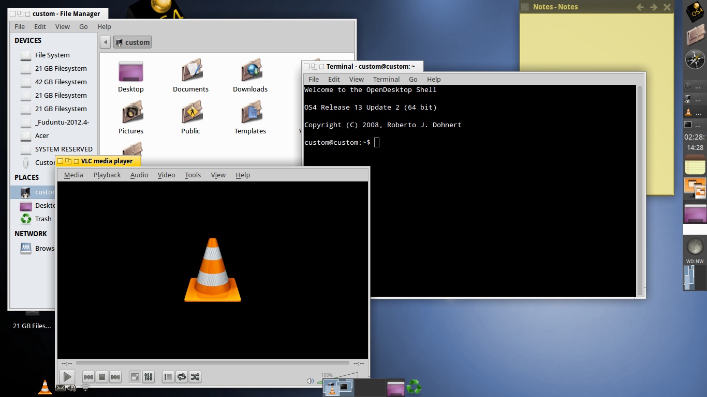
Task: Toggle the VLC playlist view
Action: (x=168, y=377)
